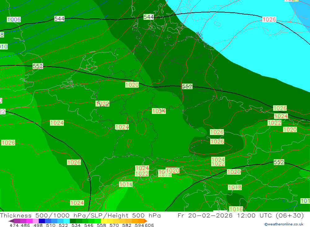Pick the cyan legend swatch above 522
Viewport: 310px width, 227px height.
67,221
